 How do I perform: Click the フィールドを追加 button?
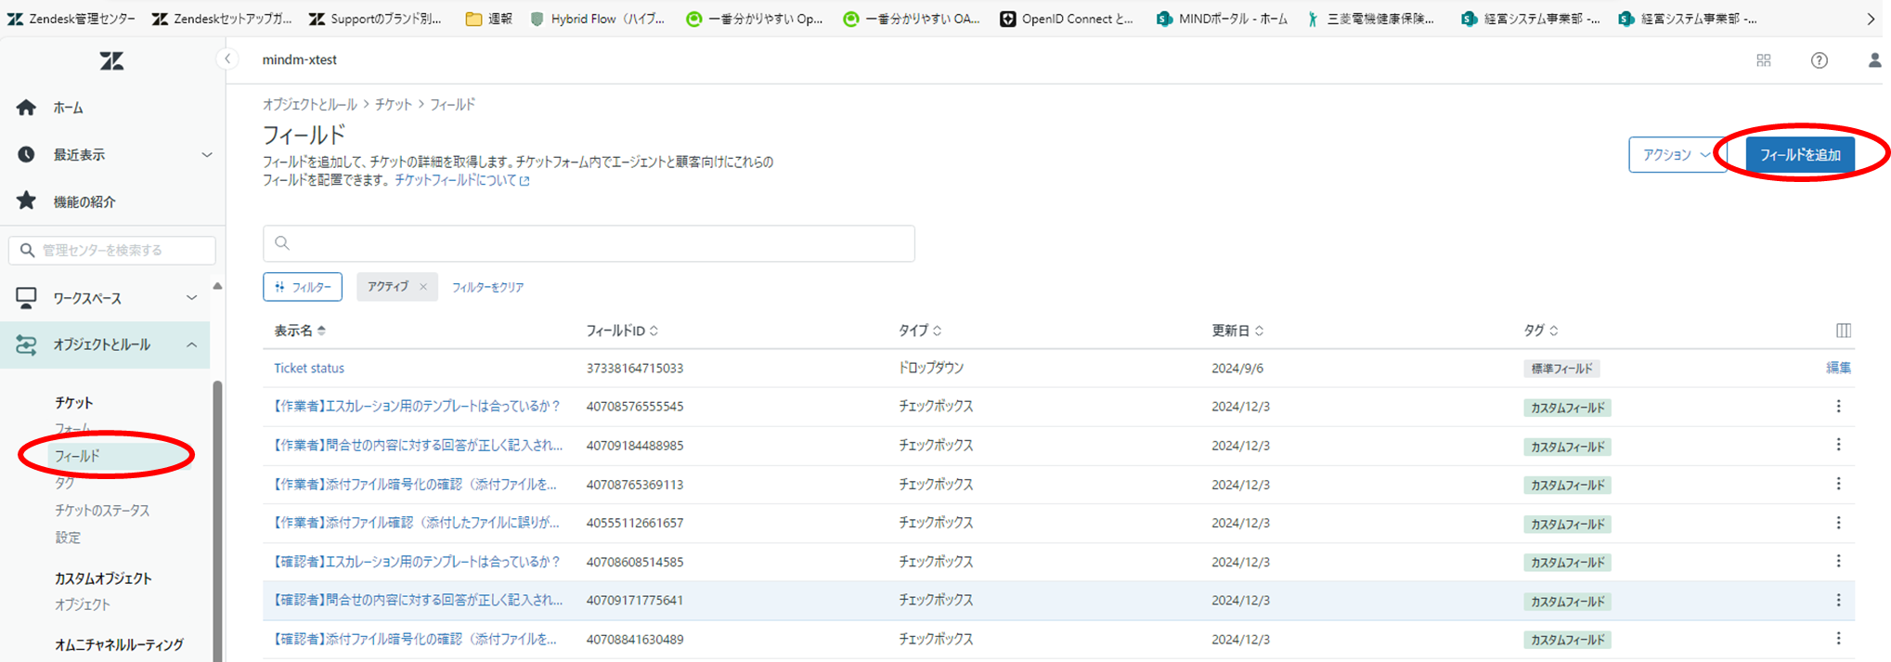coord(1799,155)
